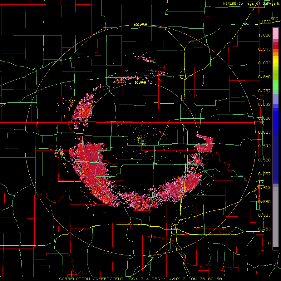
Task: Click the 0.787 scale value
Action: pos(264,91)
